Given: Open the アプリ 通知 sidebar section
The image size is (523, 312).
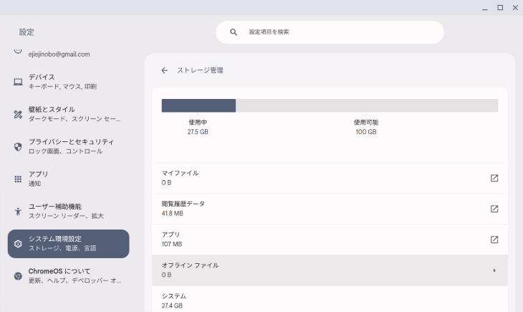Looking at the screenshot, I should (x=68, y=179).
